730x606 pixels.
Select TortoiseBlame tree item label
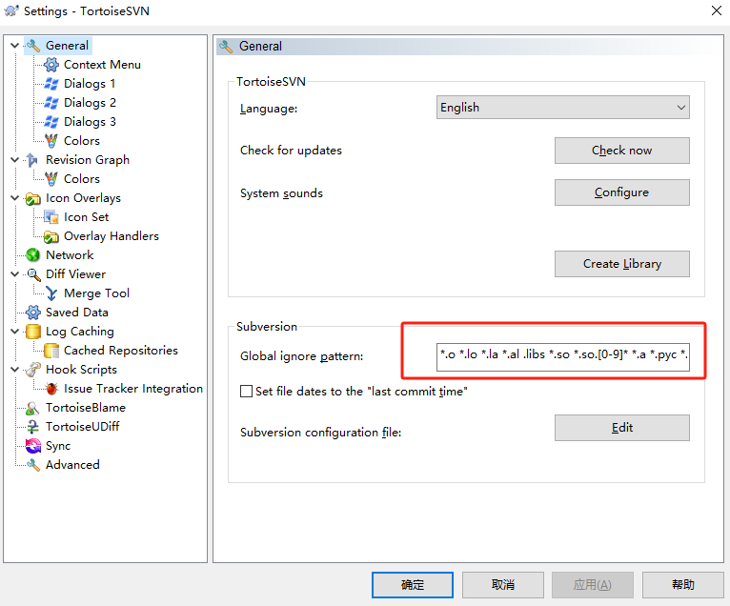tap(86, 408)
